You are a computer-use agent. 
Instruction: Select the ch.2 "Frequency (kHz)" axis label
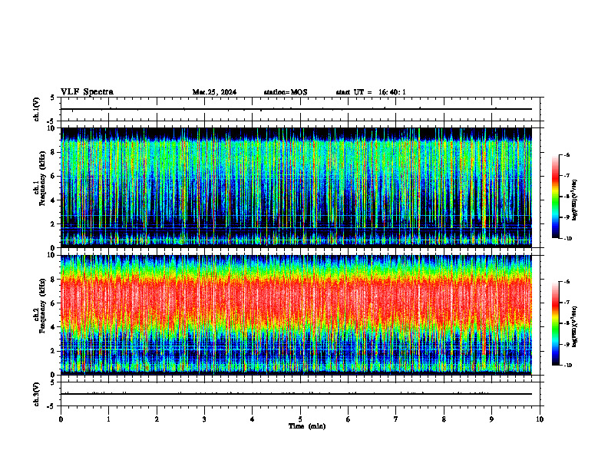tap(43, 306)
